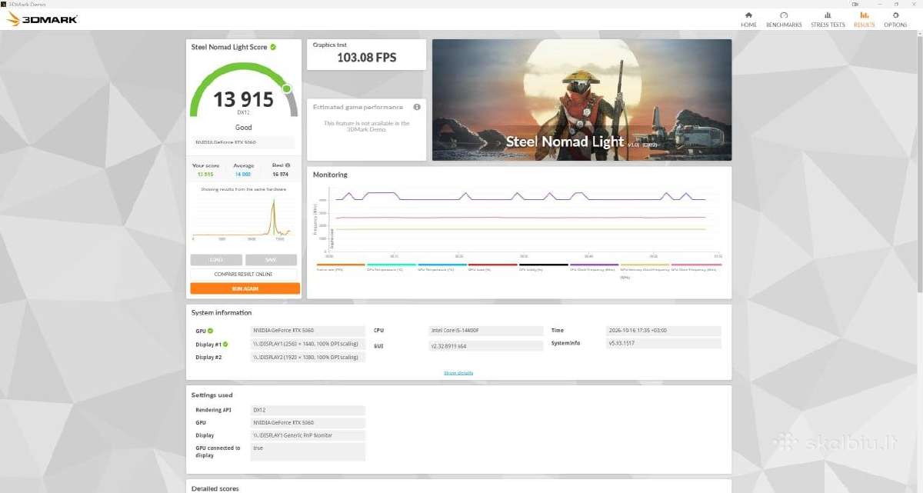Click the score value 13 915
The width and height of the screenshot is (923, 493).
tap(243, 99)
